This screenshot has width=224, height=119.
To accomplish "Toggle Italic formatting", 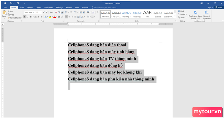I will (28, 17).
